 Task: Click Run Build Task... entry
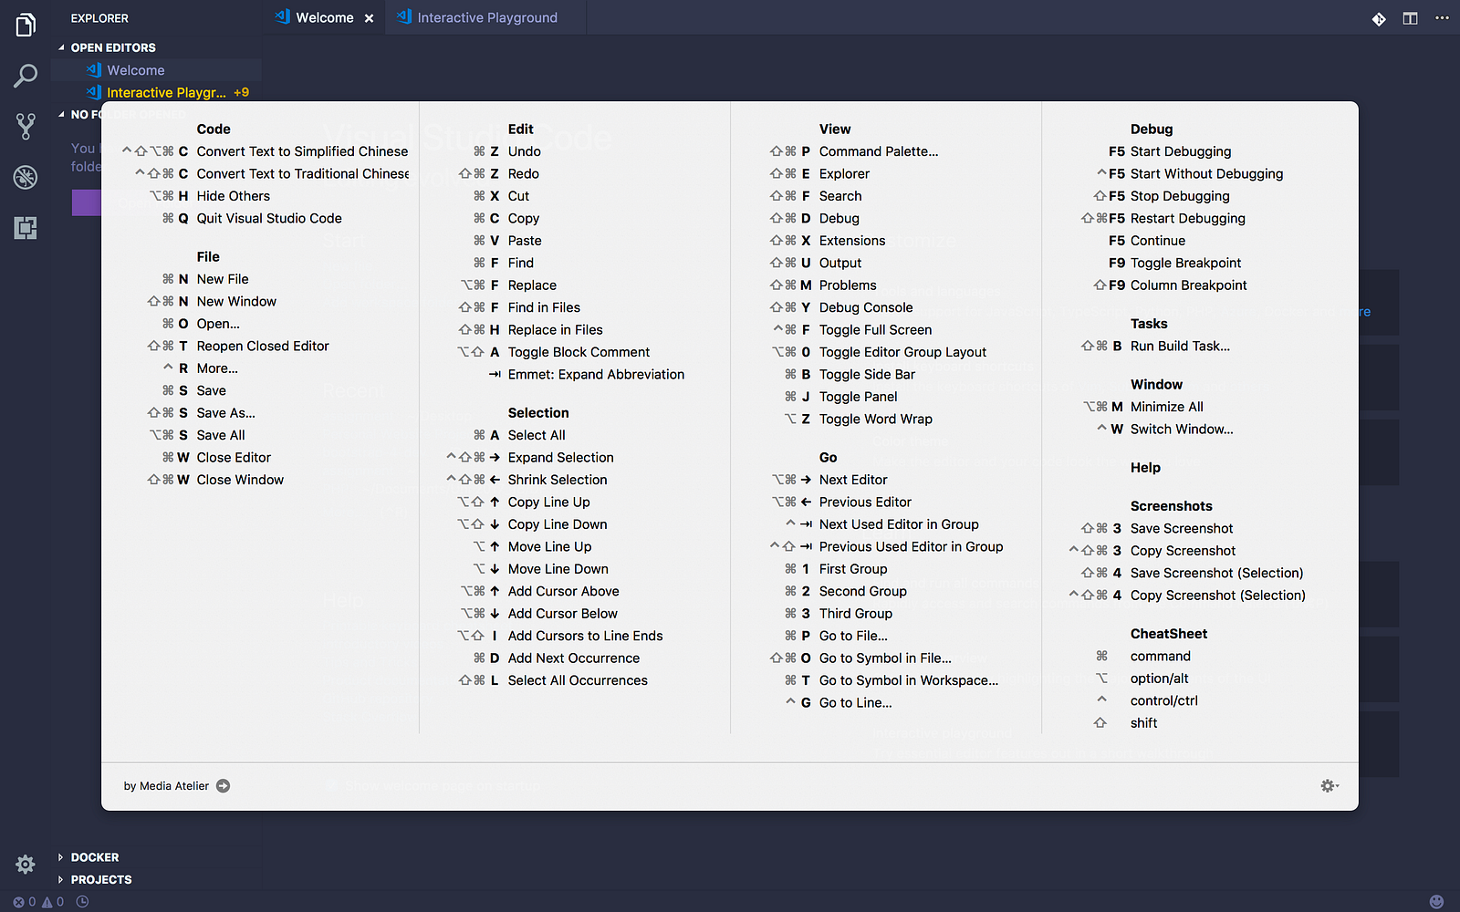tap(1180, 346)
